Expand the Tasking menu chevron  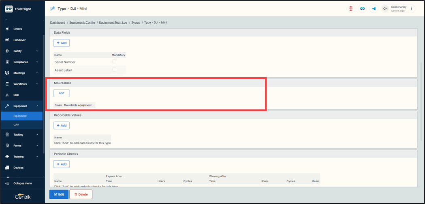click(37, 135)
